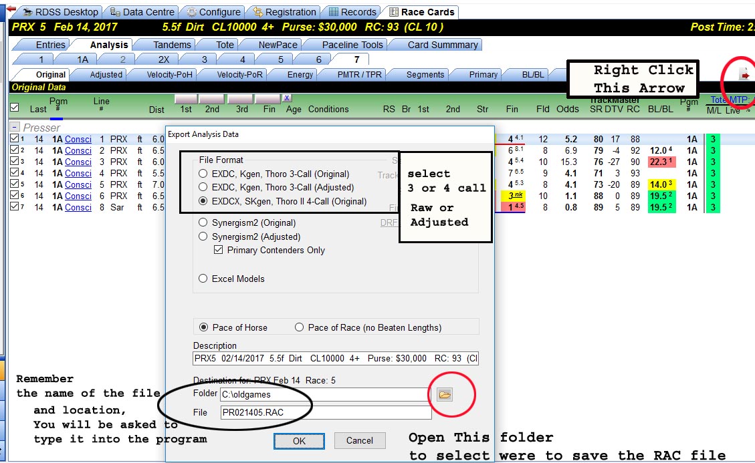Image resolution: width=755 pixels, height=463 pixels.
Task: Open the Data Centre tab
Action: click(x=142, y=12)
